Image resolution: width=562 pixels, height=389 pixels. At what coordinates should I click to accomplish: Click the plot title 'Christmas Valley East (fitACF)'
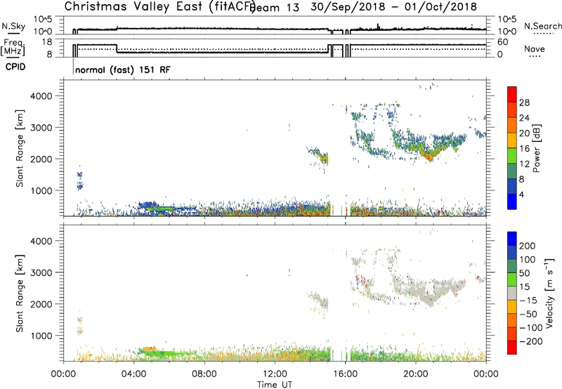click(160, 6)
